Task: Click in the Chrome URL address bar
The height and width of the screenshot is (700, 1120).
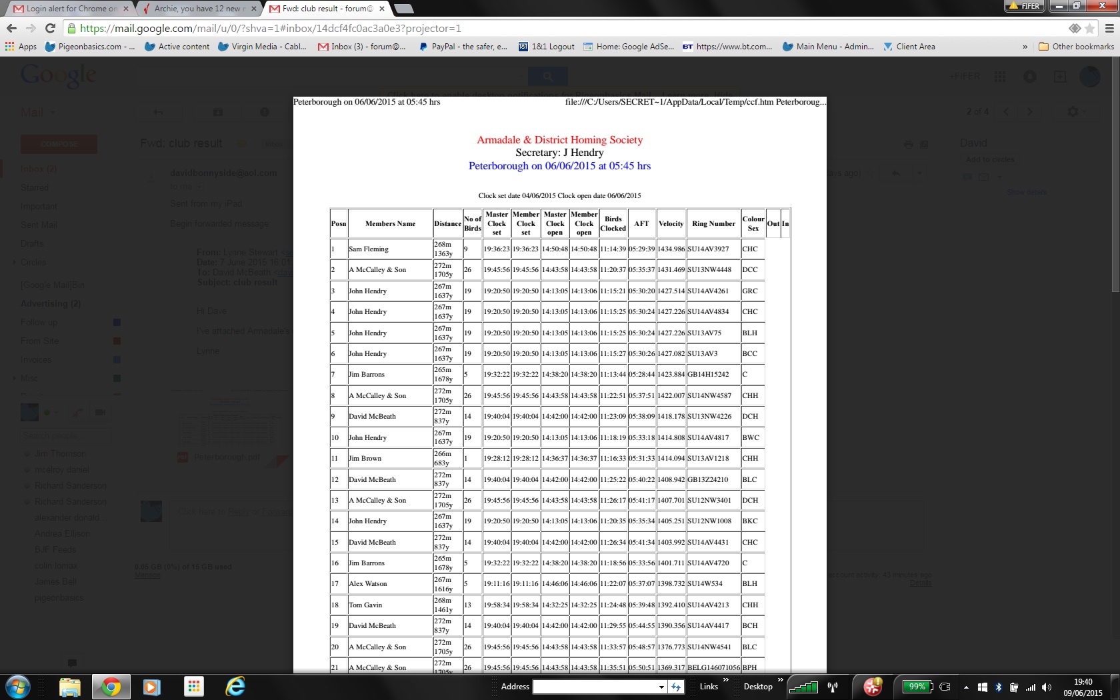Action: [x=567, y=28]
